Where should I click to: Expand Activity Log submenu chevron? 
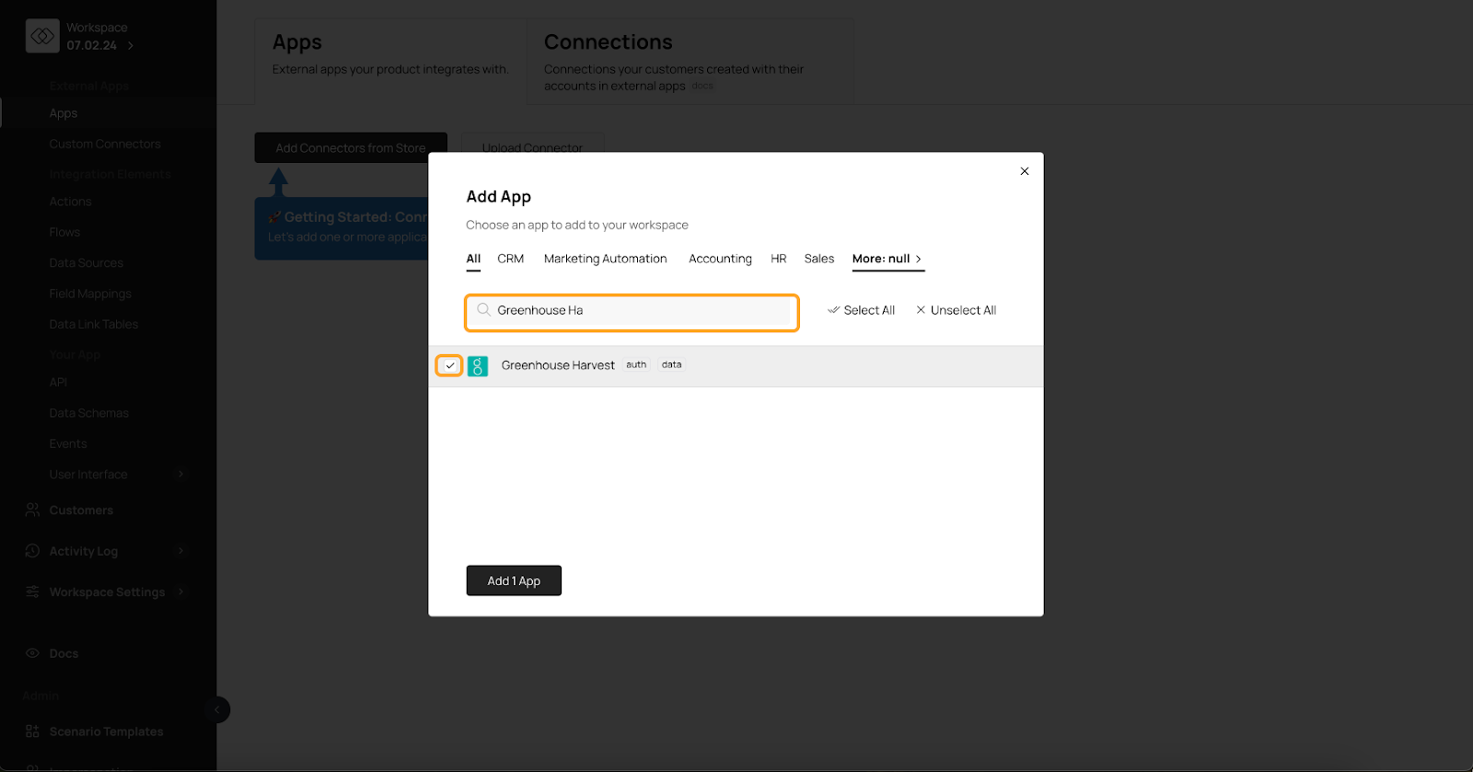click(x=180, y=550)
